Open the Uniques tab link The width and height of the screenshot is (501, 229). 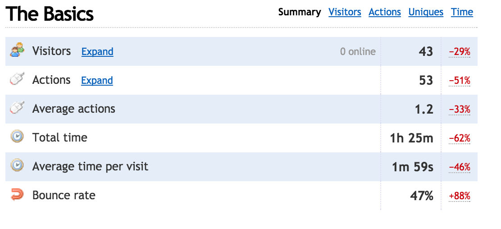(x=426, y=12)
